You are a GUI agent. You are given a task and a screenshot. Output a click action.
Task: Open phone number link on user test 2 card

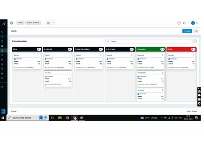[50, 76]
